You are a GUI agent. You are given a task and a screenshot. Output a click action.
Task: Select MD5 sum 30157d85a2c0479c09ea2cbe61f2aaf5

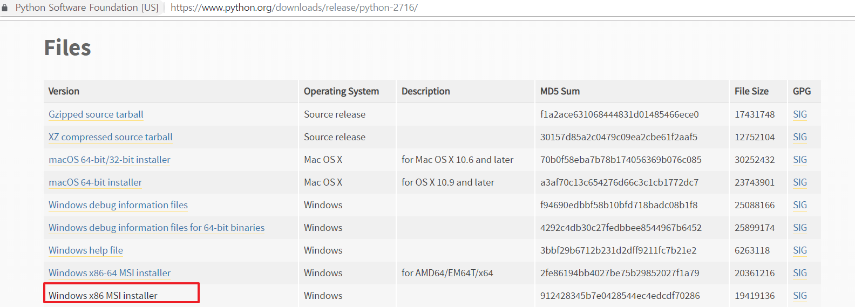pos(619,137)
